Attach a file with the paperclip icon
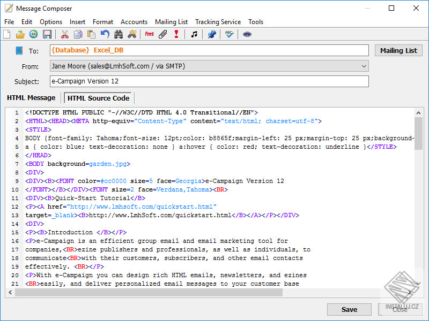Image resolution: width=429 pixels, height=321 pixels. [x=163, y=34]
